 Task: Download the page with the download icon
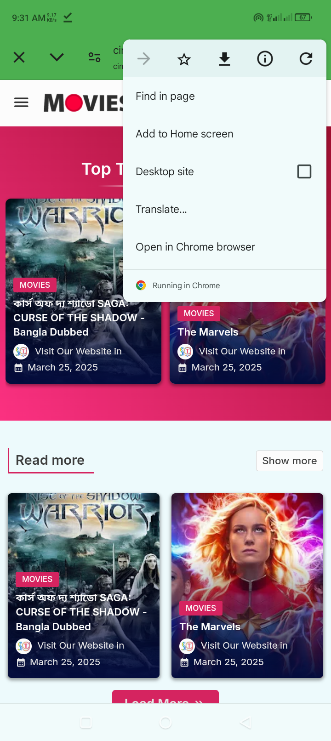(x=224, y=59)
